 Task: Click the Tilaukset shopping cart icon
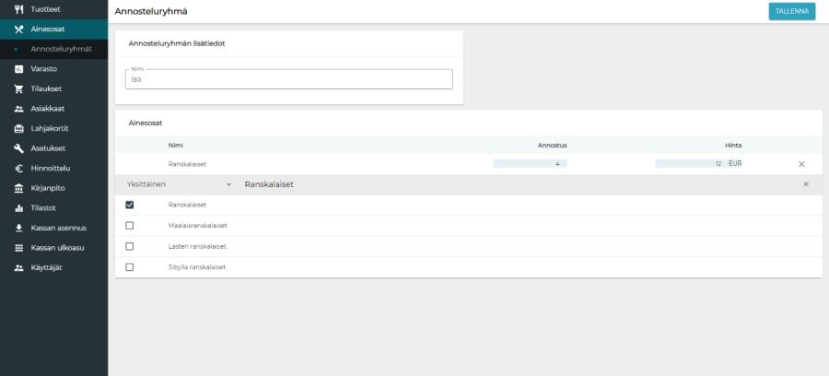[18, 88]
